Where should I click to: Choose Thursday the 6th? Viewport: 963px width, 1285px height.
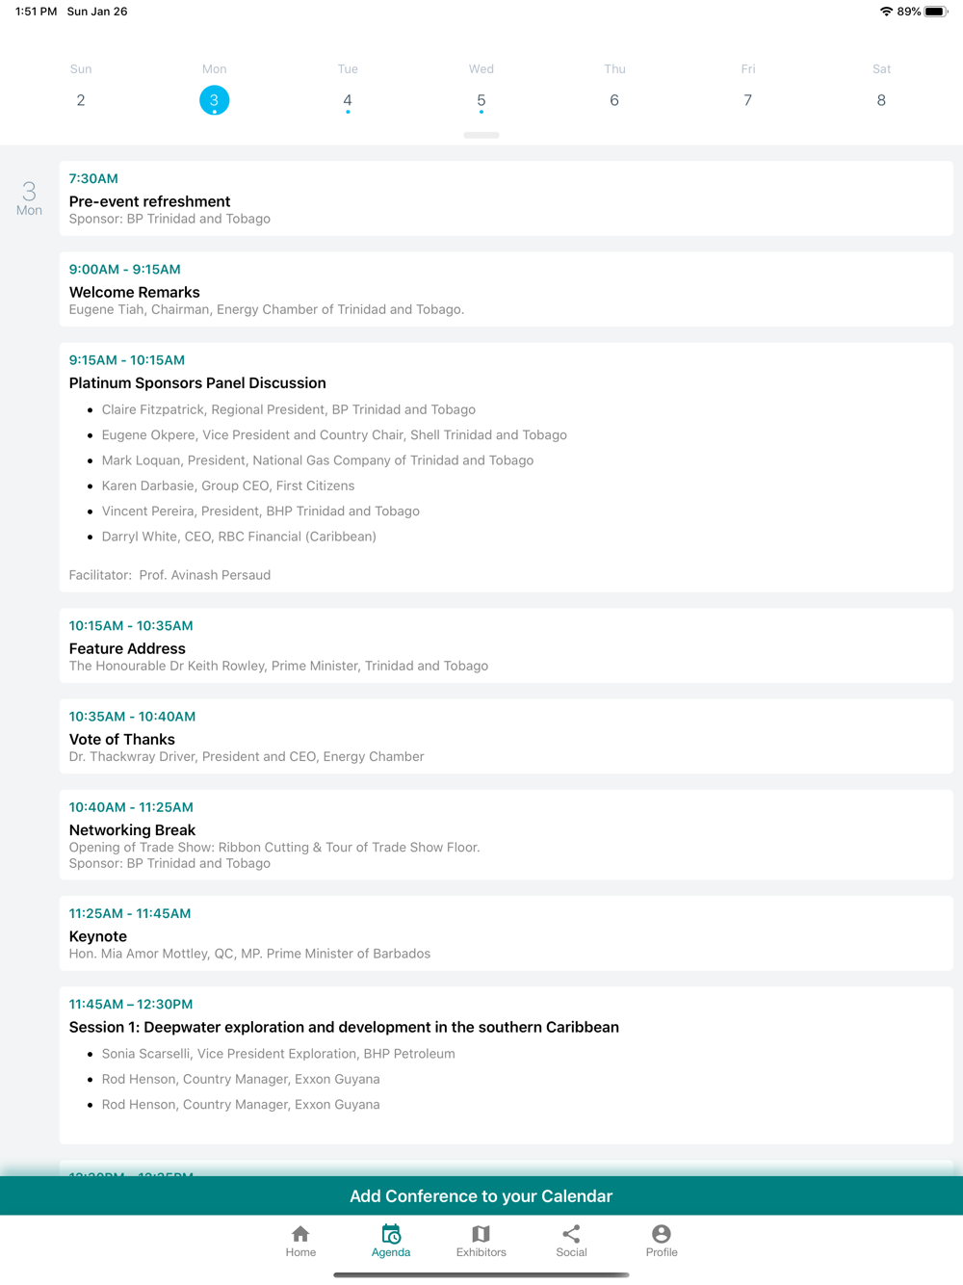coord(614,100)
